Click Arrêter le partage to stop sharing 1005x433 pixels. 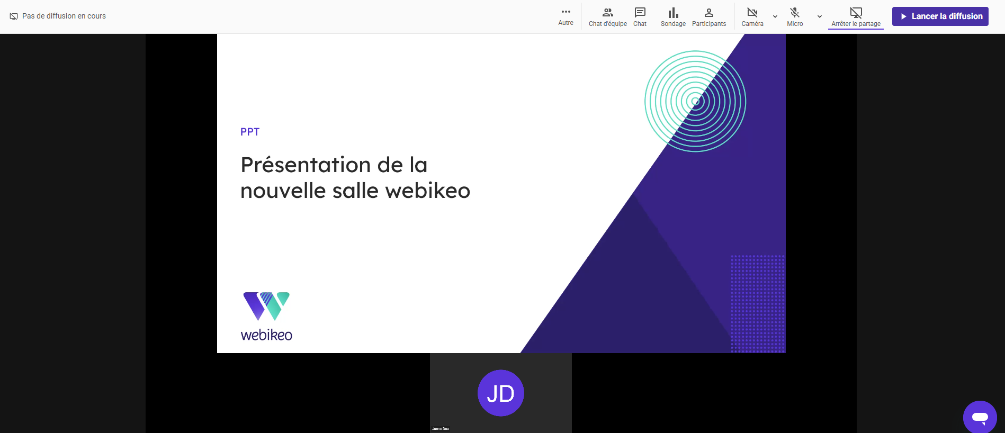[x=856, y=17]
